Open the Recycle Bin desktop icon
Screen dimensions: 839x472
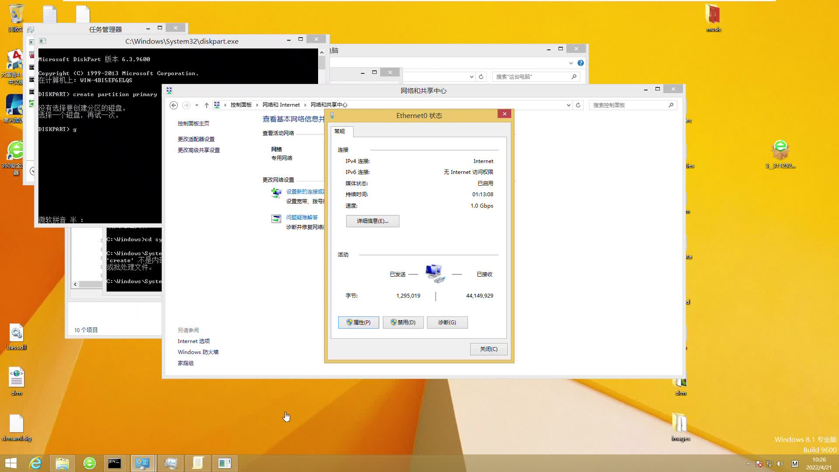coord(16,17)
